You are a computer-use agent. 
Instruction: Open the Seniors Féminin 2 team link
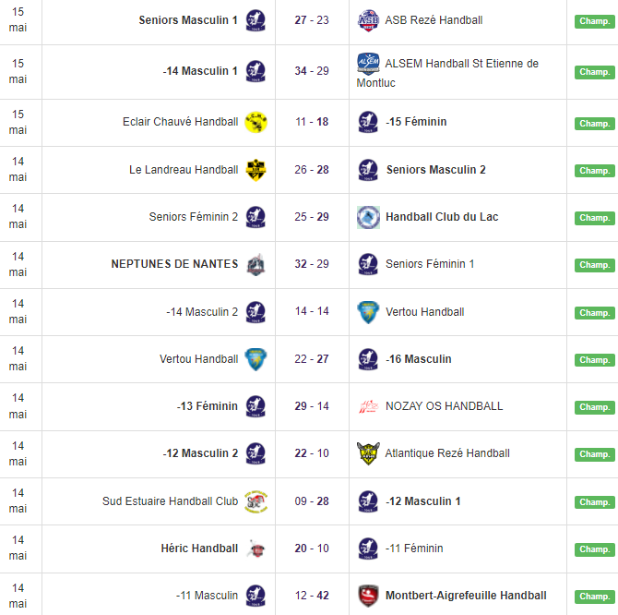click(194, 217)
